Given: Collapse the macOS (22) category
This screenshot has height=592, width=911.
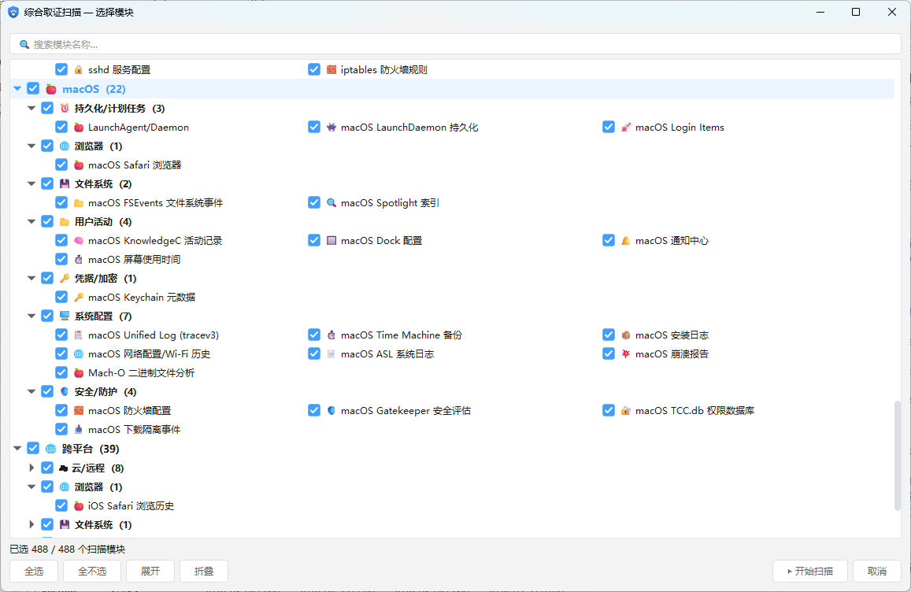Looking at the screenshot, I should (x=17, y=89).
